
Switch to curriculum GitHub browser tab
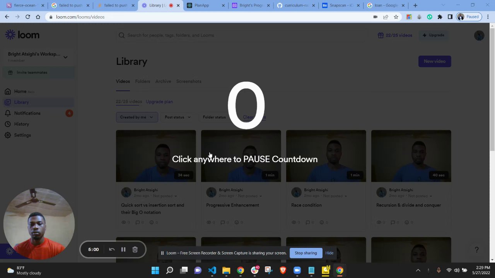point(295,5)
